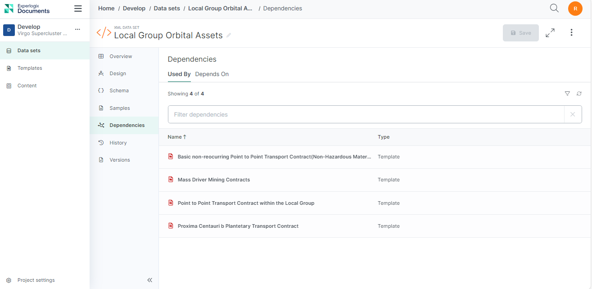The width and height of the screenshot is (592, 289).
Task: Go to Templates in sidebar
Action: click(30, 68)
